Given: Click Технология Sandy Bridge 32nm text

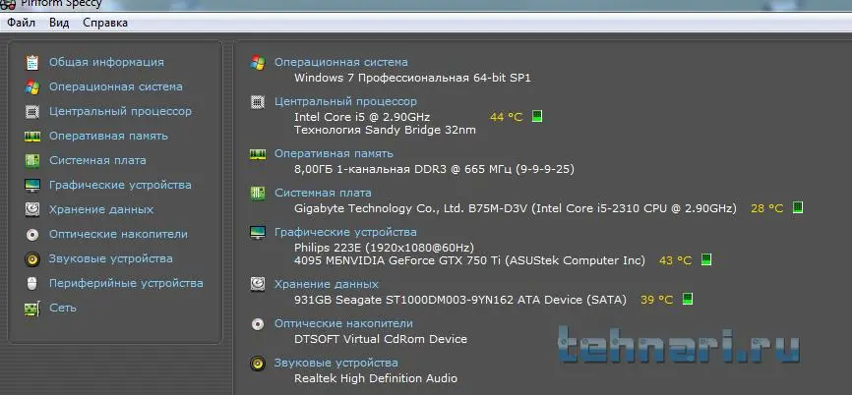Looking at the screenshot, I should pyautogui.click(x=385, y=130).
